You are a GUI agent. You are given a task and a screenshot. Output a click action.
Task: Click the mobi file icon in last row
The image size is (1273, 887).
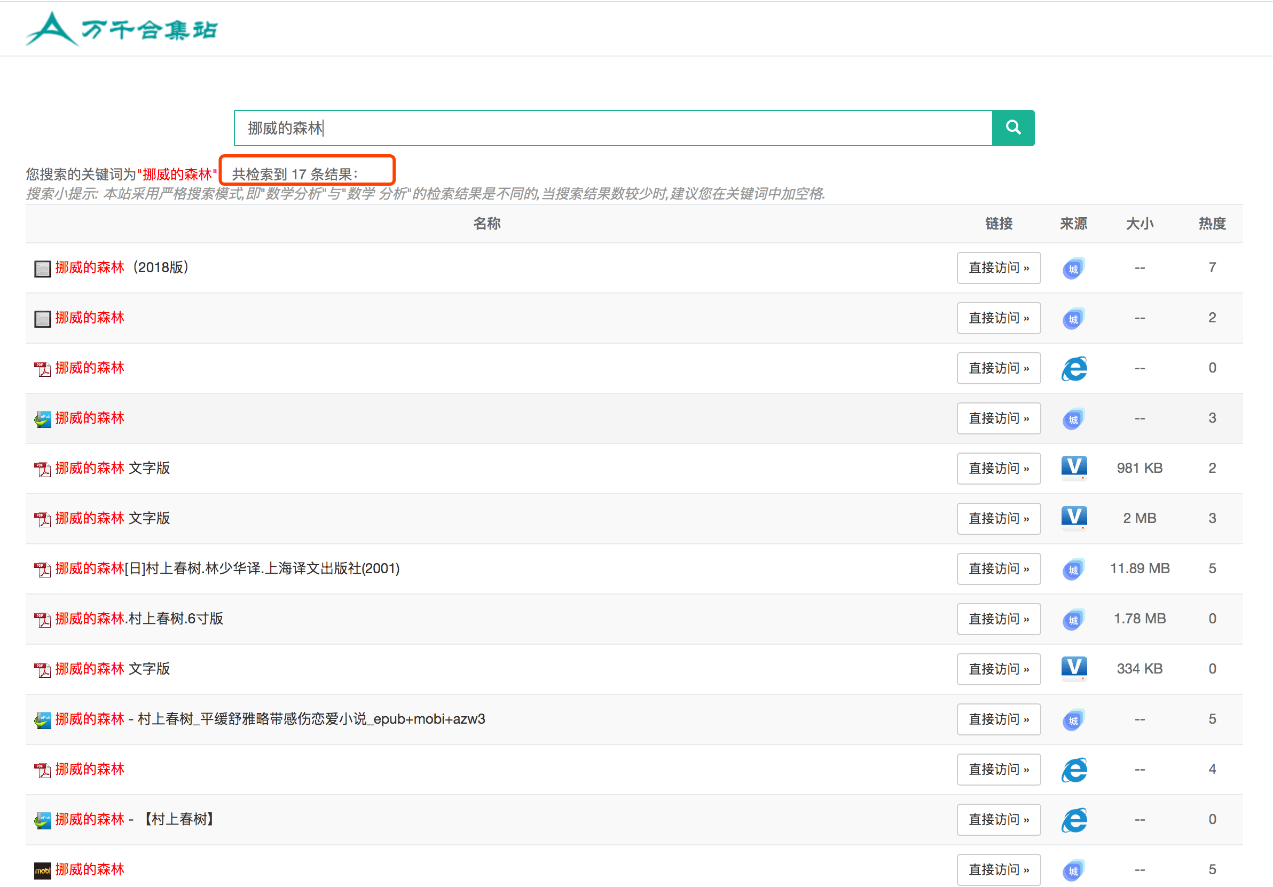point(42,870)
